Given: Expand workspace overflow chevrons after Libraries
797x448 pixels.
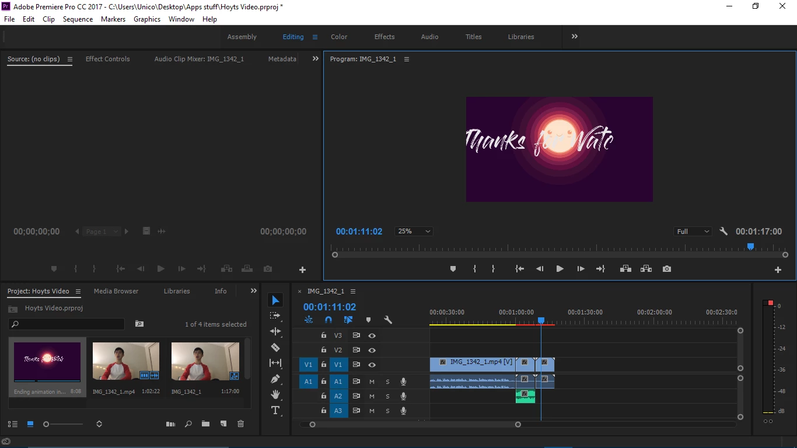Looking at the screenshot, I should pyautogui.click(x=575, y=36).
